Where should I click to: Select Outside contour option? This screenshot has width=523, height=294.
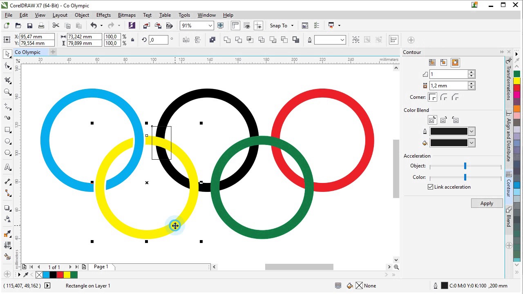[x=455, y=62]
